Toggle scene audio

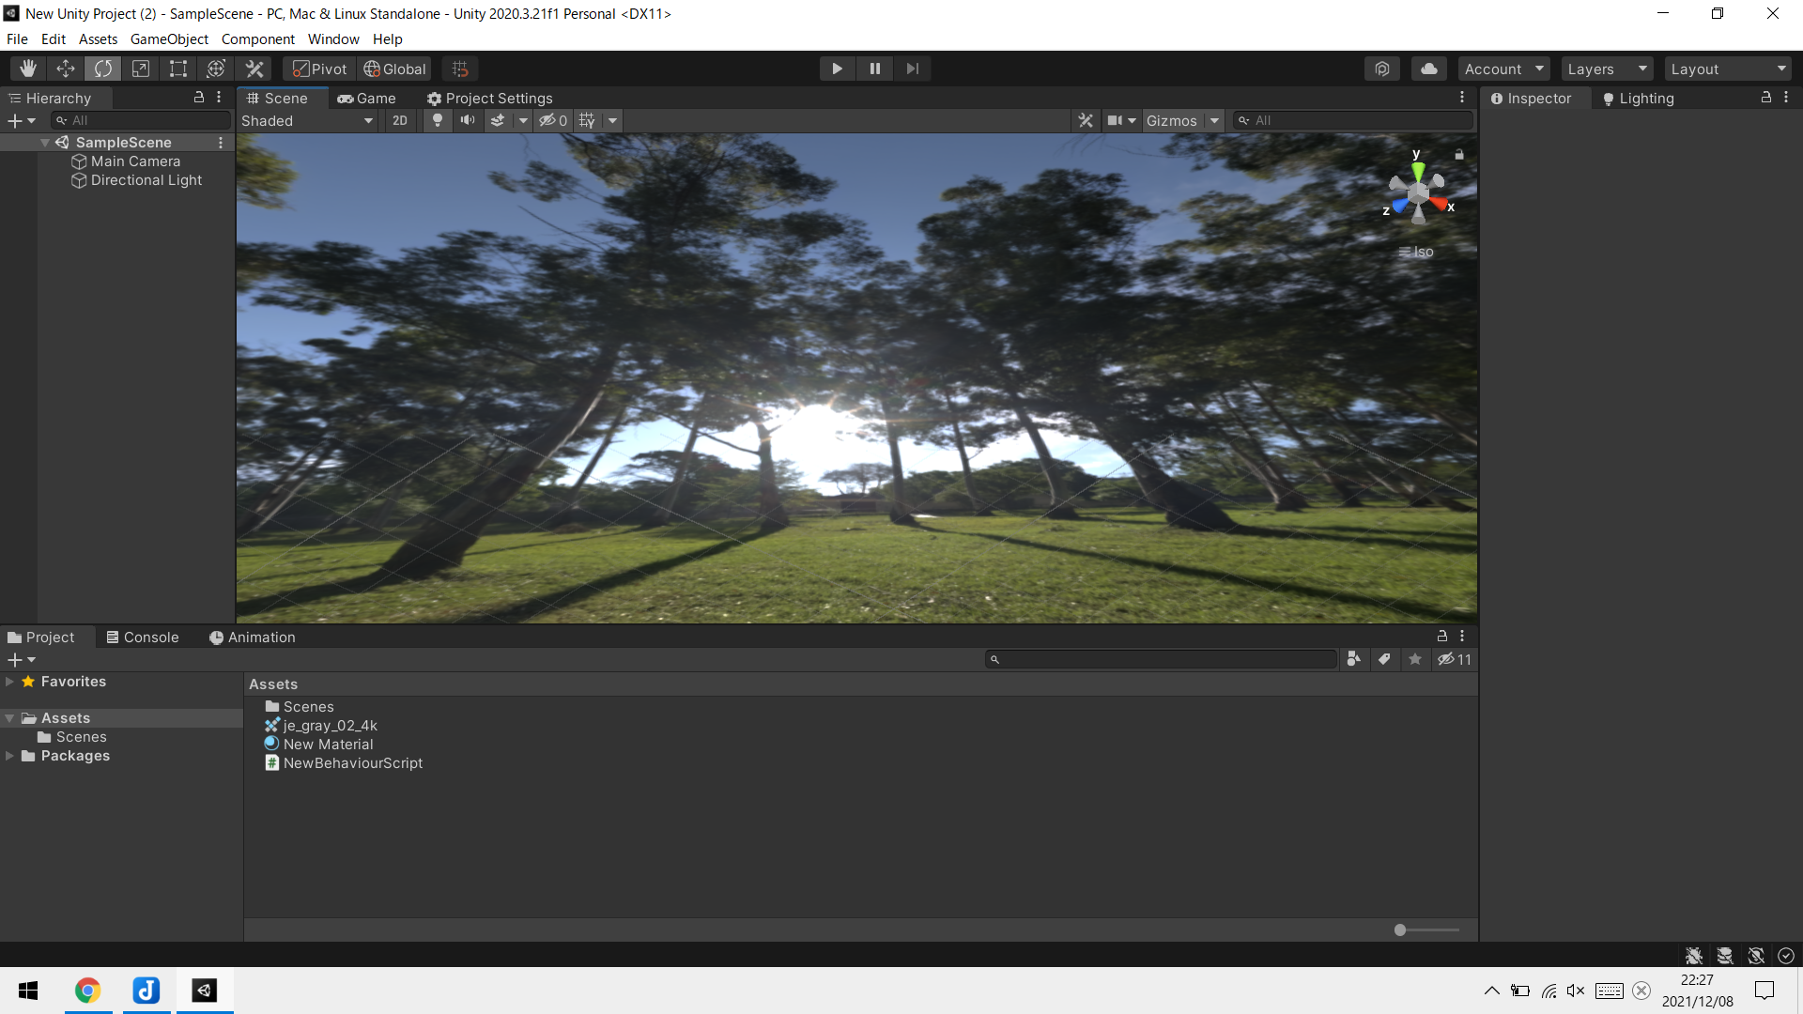pyautogui.click(x=468, y=120)
